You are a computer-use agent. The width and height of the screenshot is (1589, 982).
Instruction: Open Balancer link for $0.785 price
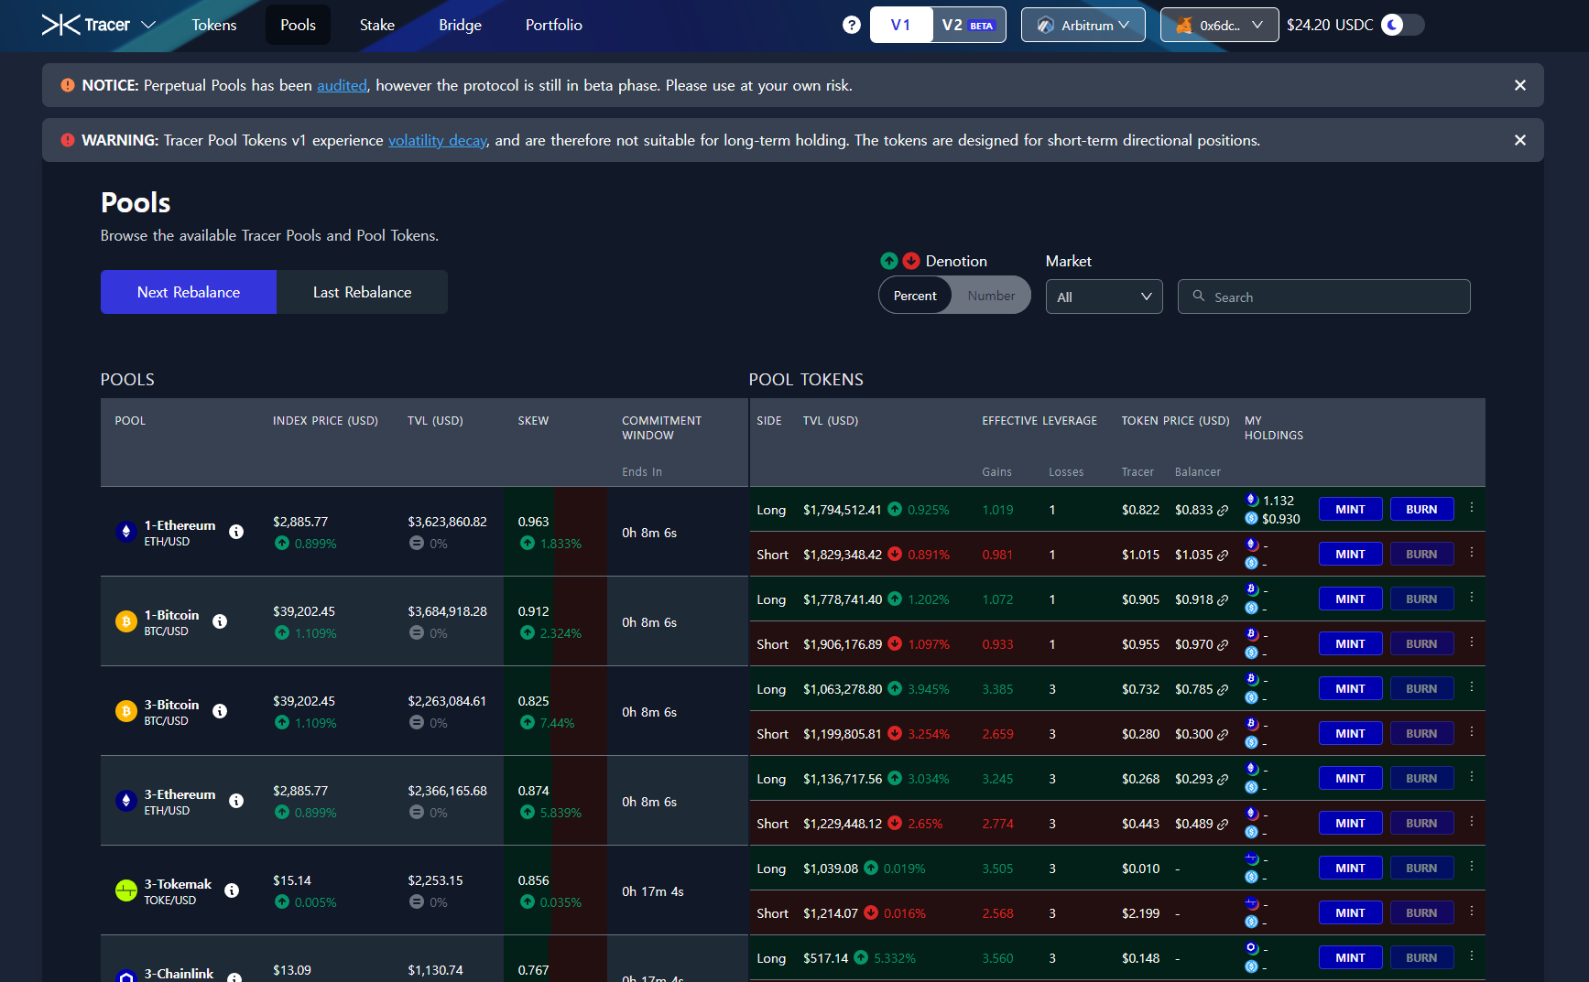click(x=1223, y=690)
